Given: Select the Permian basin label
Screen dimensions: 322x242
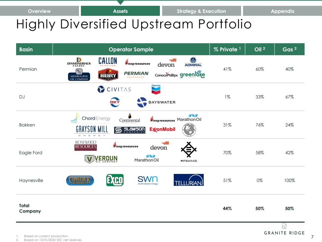Looking at the screenshot, I should click(28, 69).
